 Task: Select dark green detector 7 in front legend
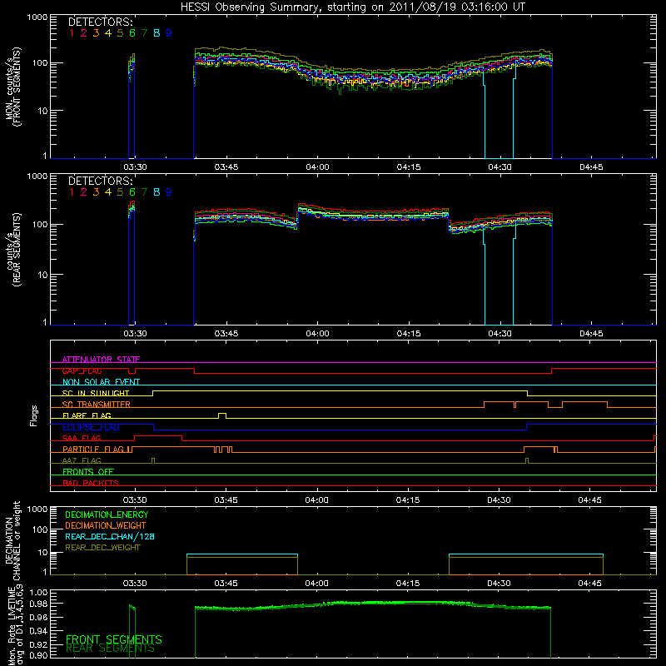click(x=144, y=33)
